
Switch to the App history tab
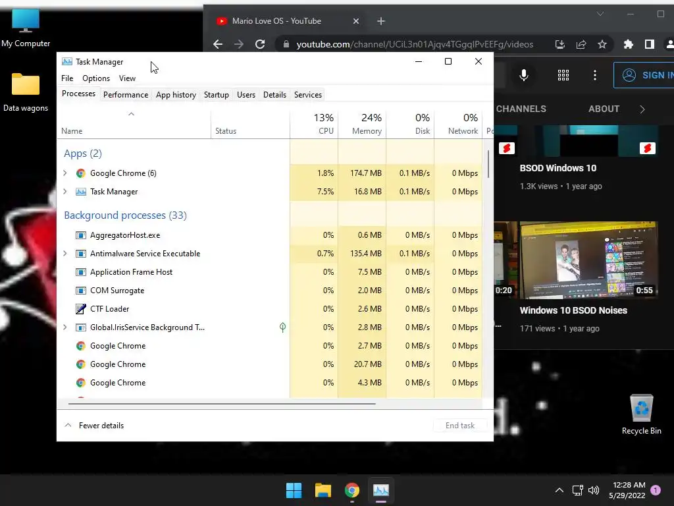coord(176,95)
